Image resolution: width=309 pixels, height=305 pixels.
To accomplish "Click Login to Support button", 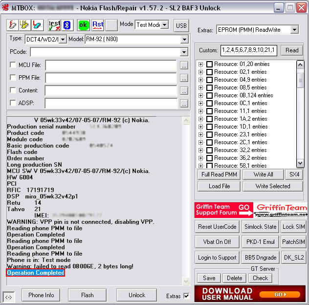I will pos(217,258).
